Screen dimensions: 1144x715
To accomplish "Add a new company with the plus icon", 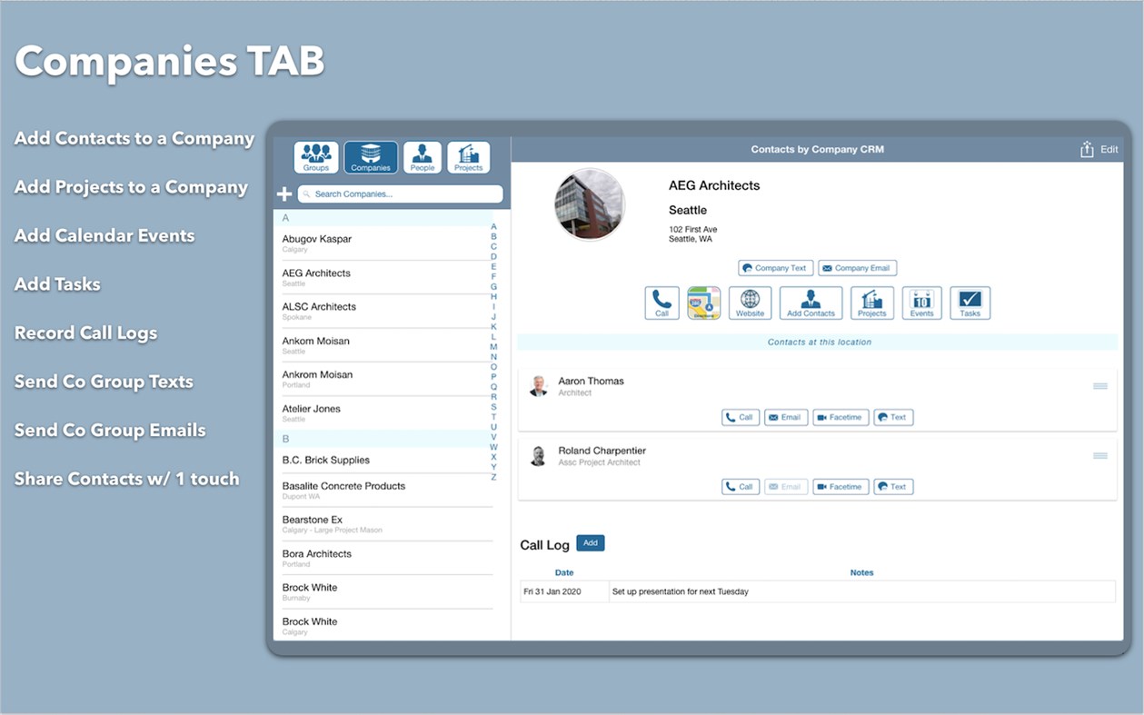I will click(x=284, y=193).
